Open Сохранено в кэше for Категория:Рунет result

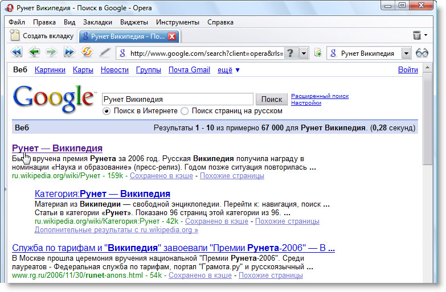(x=216, y=221)
